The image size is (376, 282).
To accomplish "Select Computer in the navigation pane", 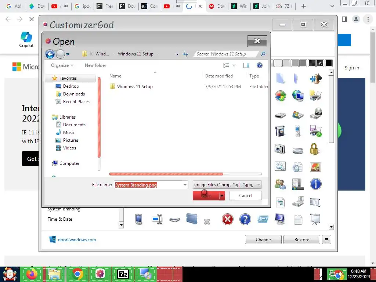I will (69, 163).
